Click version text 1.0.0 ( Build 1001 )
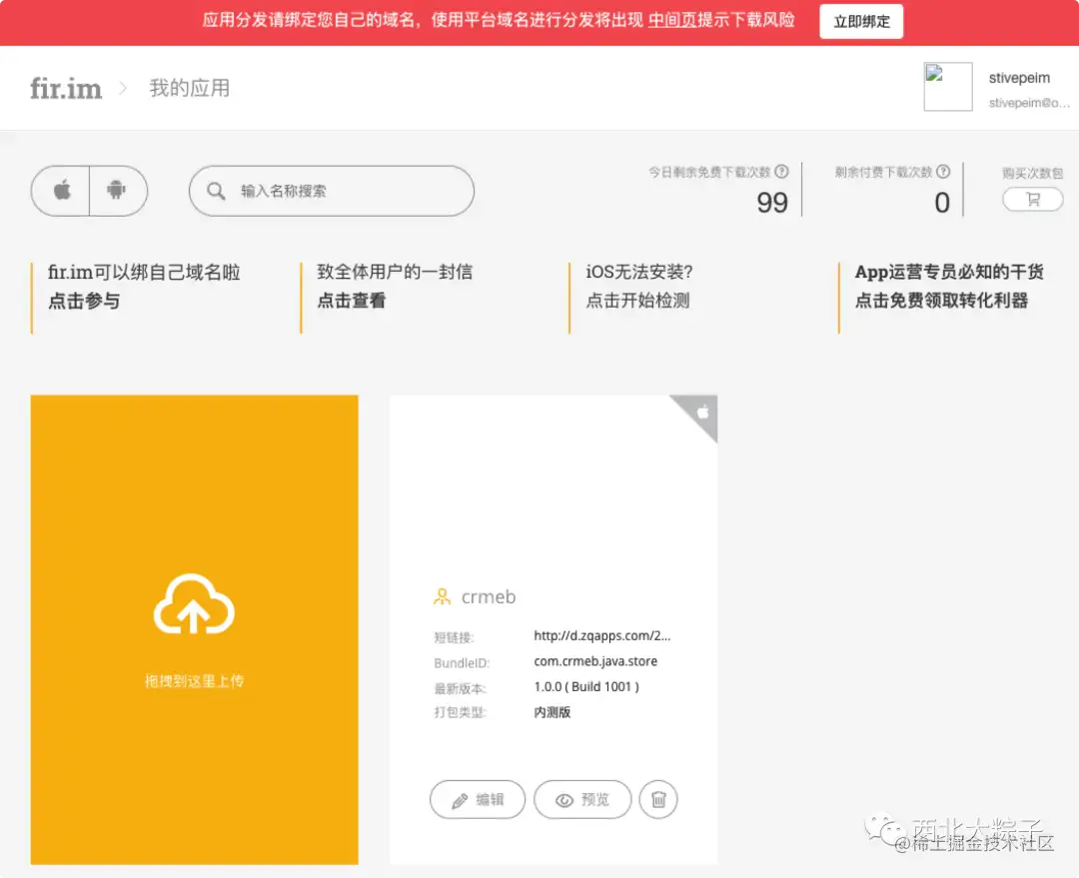 [x=586, y=686]
